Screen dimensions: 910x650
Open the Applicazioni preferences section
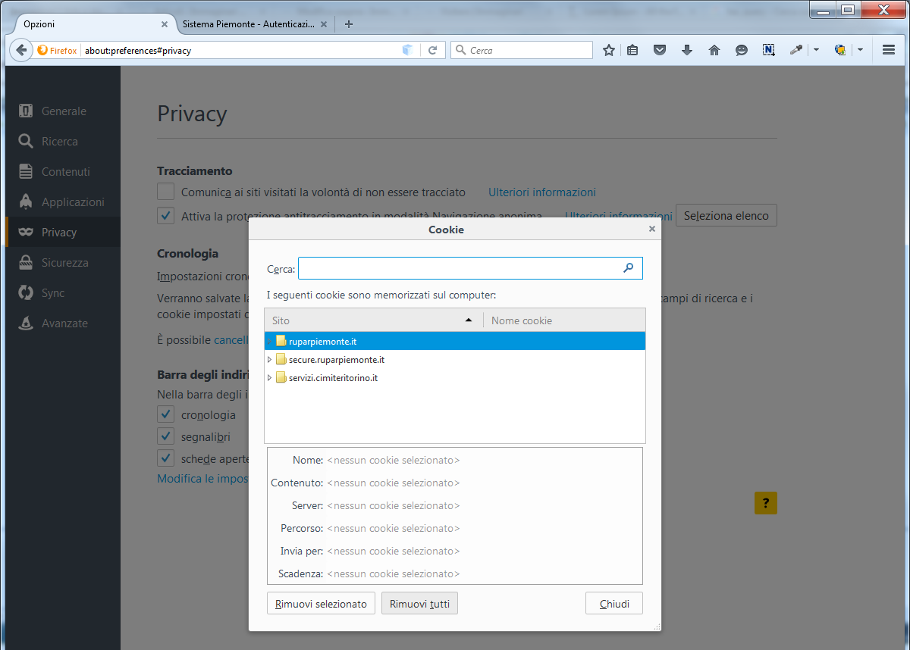click(62, 202)
